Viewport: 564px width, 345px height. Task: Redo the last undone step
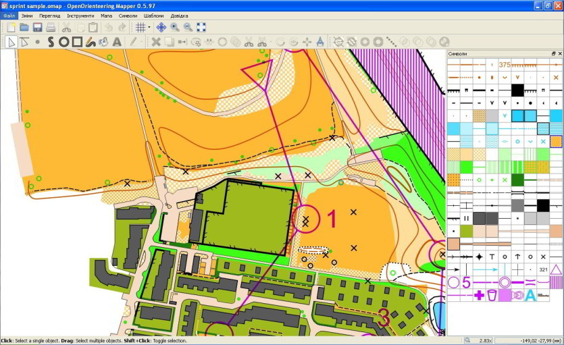pyautogui.click(x=122, y=27)
